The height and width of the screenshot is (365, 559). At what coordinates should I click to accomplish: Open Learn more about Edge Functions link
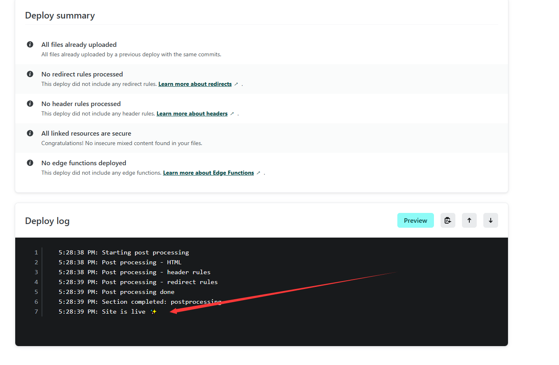(x=208, y=173)
